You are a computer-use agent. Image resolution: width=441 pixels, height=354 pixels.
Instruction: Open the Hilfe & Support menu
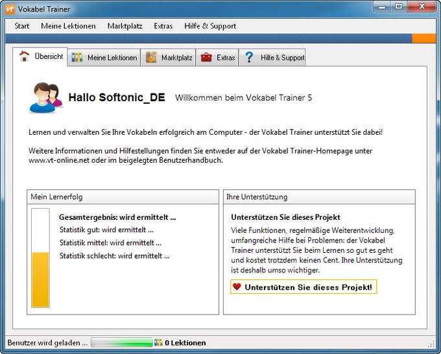[x=210, y=26]
